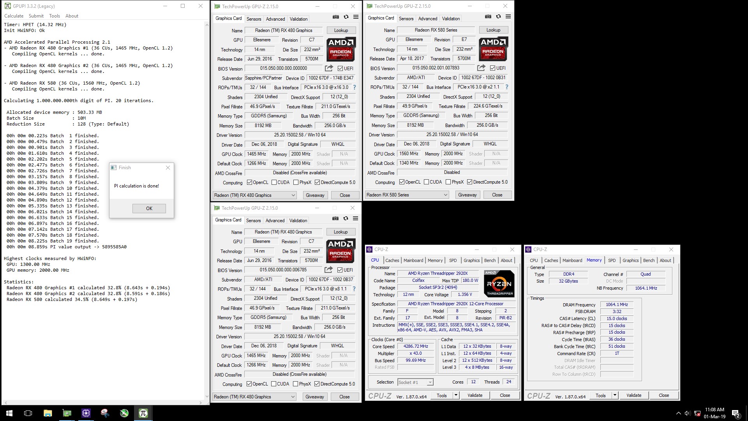Click BIOS export icon next to 015.050.000.000.006785
This screenshot has height=421, width=748.
coord(329,270)
